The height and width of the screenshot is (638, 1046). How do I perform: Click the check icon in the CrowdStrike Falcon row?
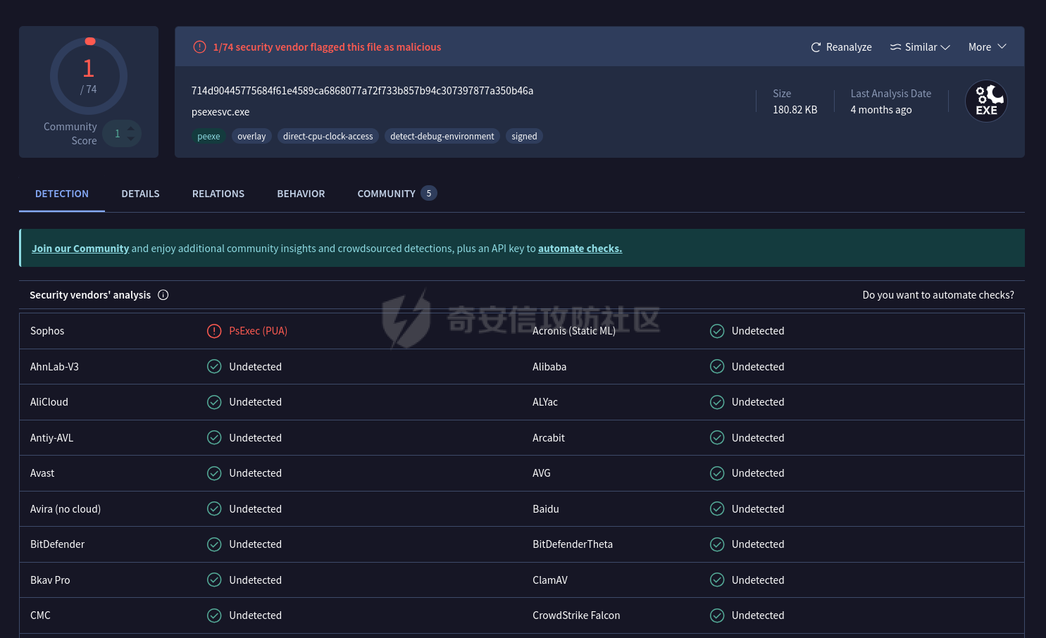[x=717, y=615]
